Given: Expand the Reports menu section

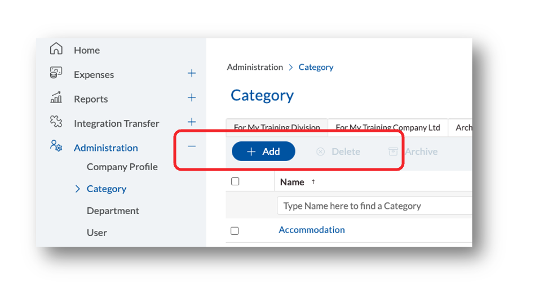Looking at the screenshot, I should coord(192,97).
